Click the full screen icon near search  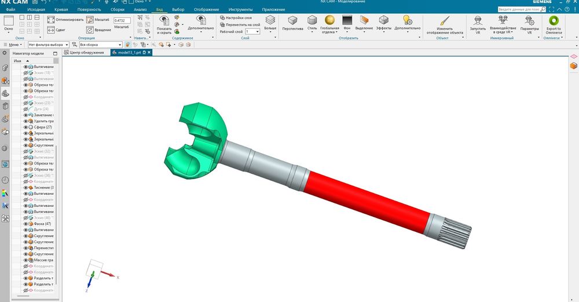[x=552, y=9]
